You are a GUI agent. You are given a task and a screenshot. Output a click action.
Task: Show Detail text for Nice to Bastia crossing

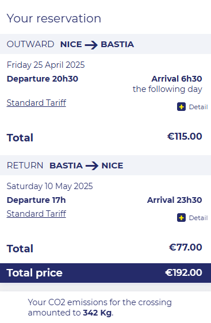point(198,107)
